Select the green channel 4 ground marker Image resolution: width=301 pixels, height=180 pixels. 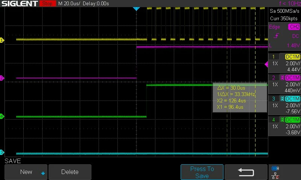[2, 116]
